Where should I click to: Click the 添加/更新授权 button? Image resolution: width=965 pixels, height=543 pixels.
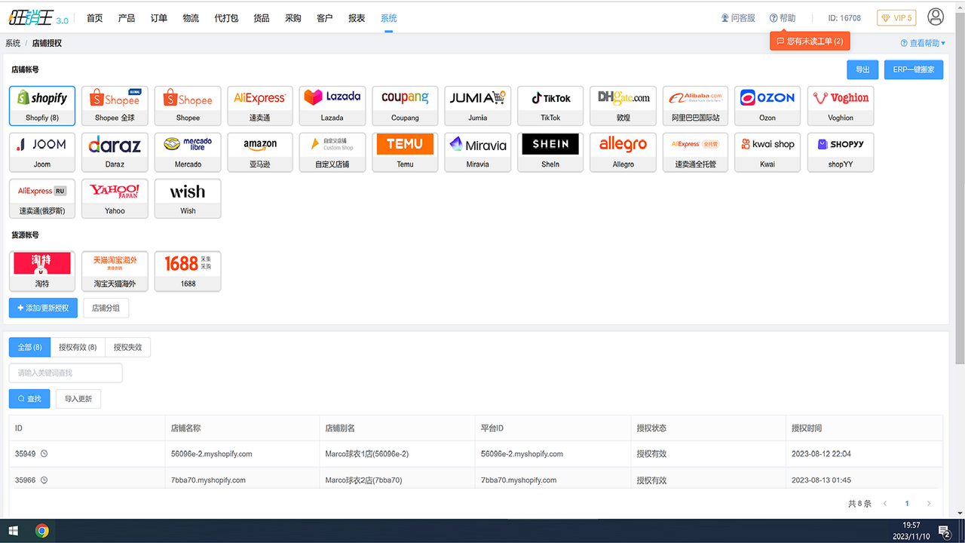click(43, 308)
